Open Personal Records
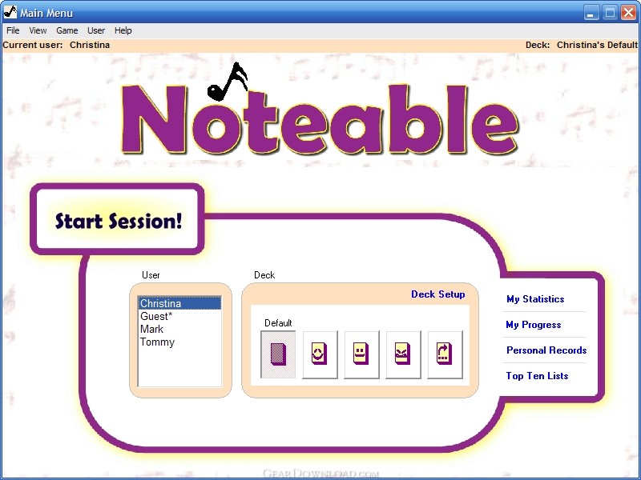This screenshot has width=641, height=480. pos(546,350)
